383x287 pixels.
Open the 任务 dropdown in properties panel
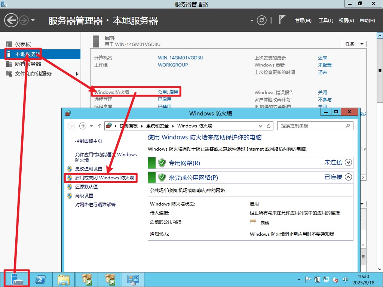[354, 44]
